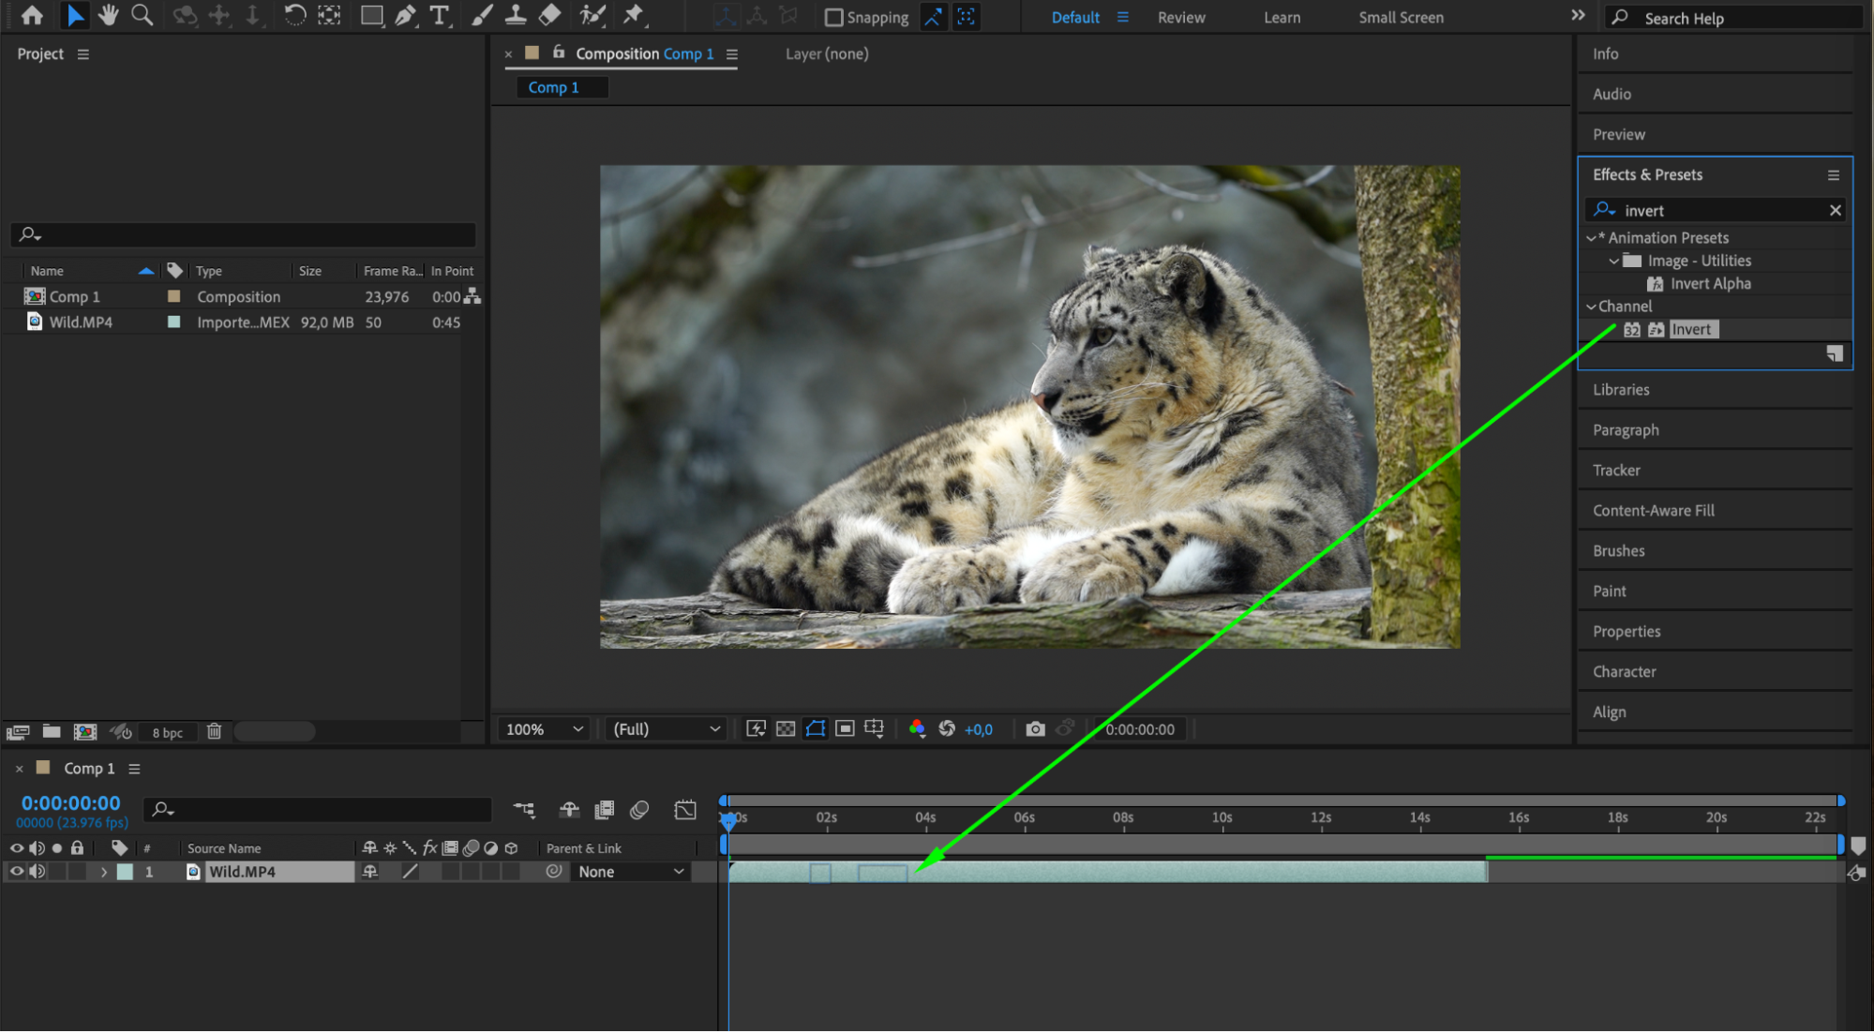This screenshot has height=1033, width=1874.
Task: Select the Puppet Pin tool
Action: tap(634, 15)
